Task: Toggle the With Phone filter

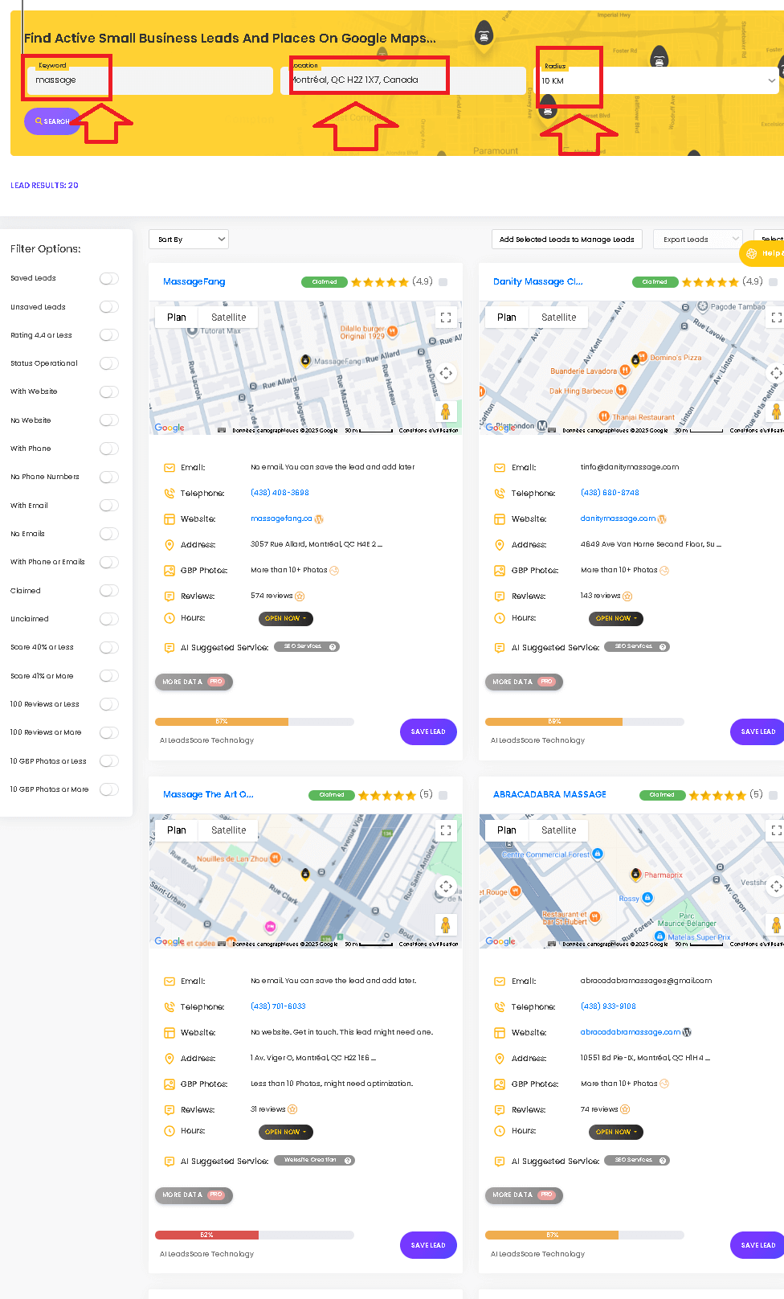Action: (x=109, y=449)
